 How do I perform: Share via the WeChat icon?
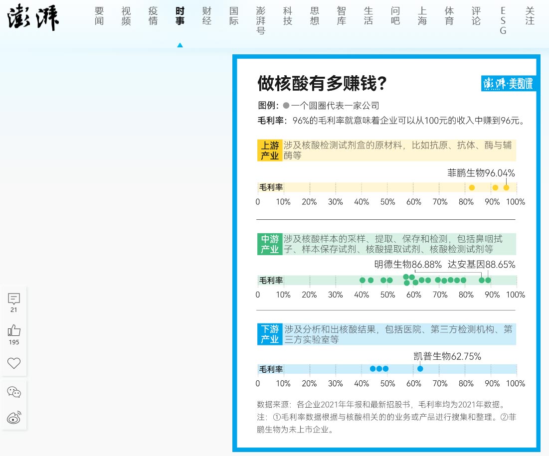tap(13, 392)
